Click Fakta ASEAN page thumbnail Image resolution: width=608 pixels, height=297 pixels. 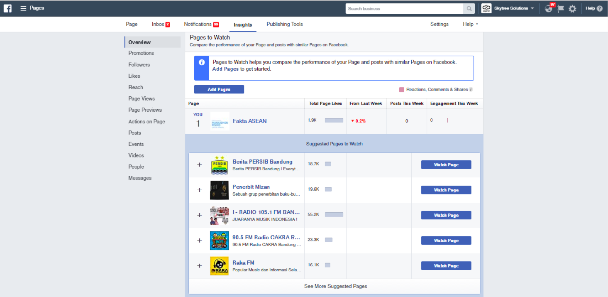pyautogui.click(x=220, y=121)
